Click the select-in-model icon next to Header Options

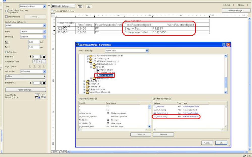80,6
